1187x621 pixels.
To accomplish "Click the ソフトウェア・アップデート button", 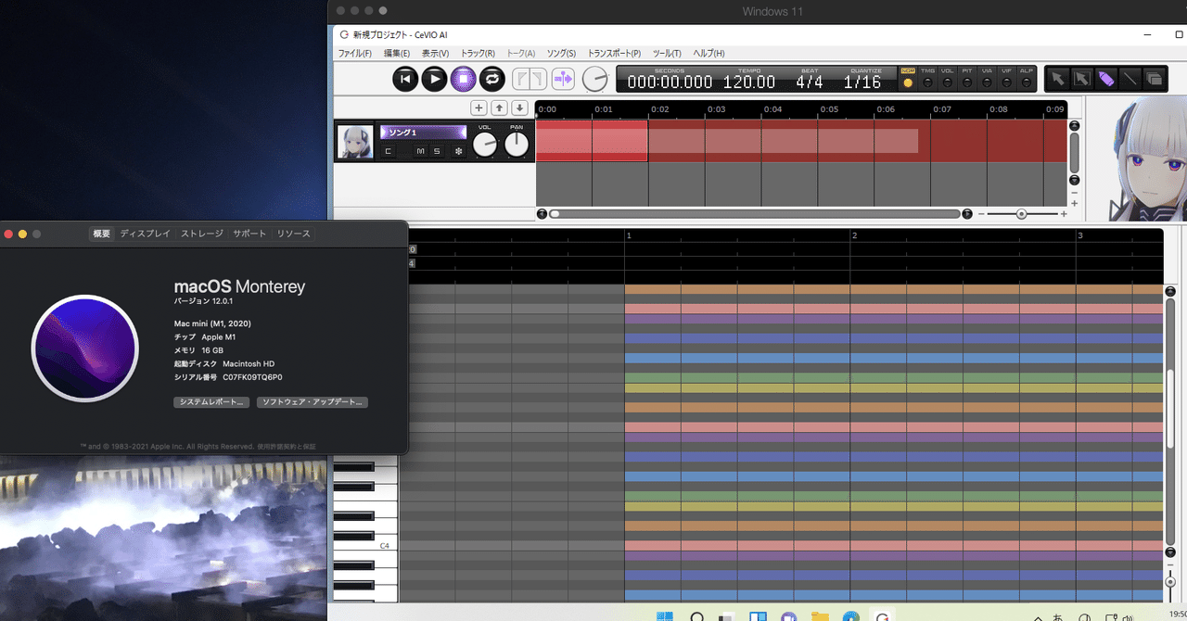I will click(x=312, y=402).
